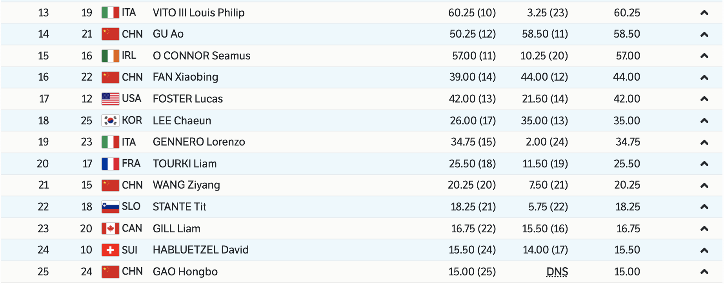Viewport: 724px width, 284px height.
Task: Click the Slovenia flag icon
Action: (110, 207)
